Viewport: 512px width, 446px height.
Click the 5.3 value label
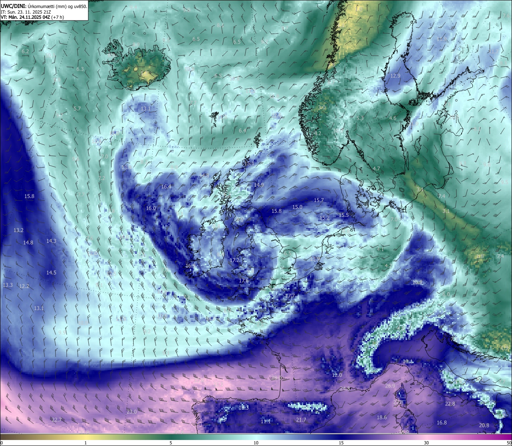(x=360, y=118)
